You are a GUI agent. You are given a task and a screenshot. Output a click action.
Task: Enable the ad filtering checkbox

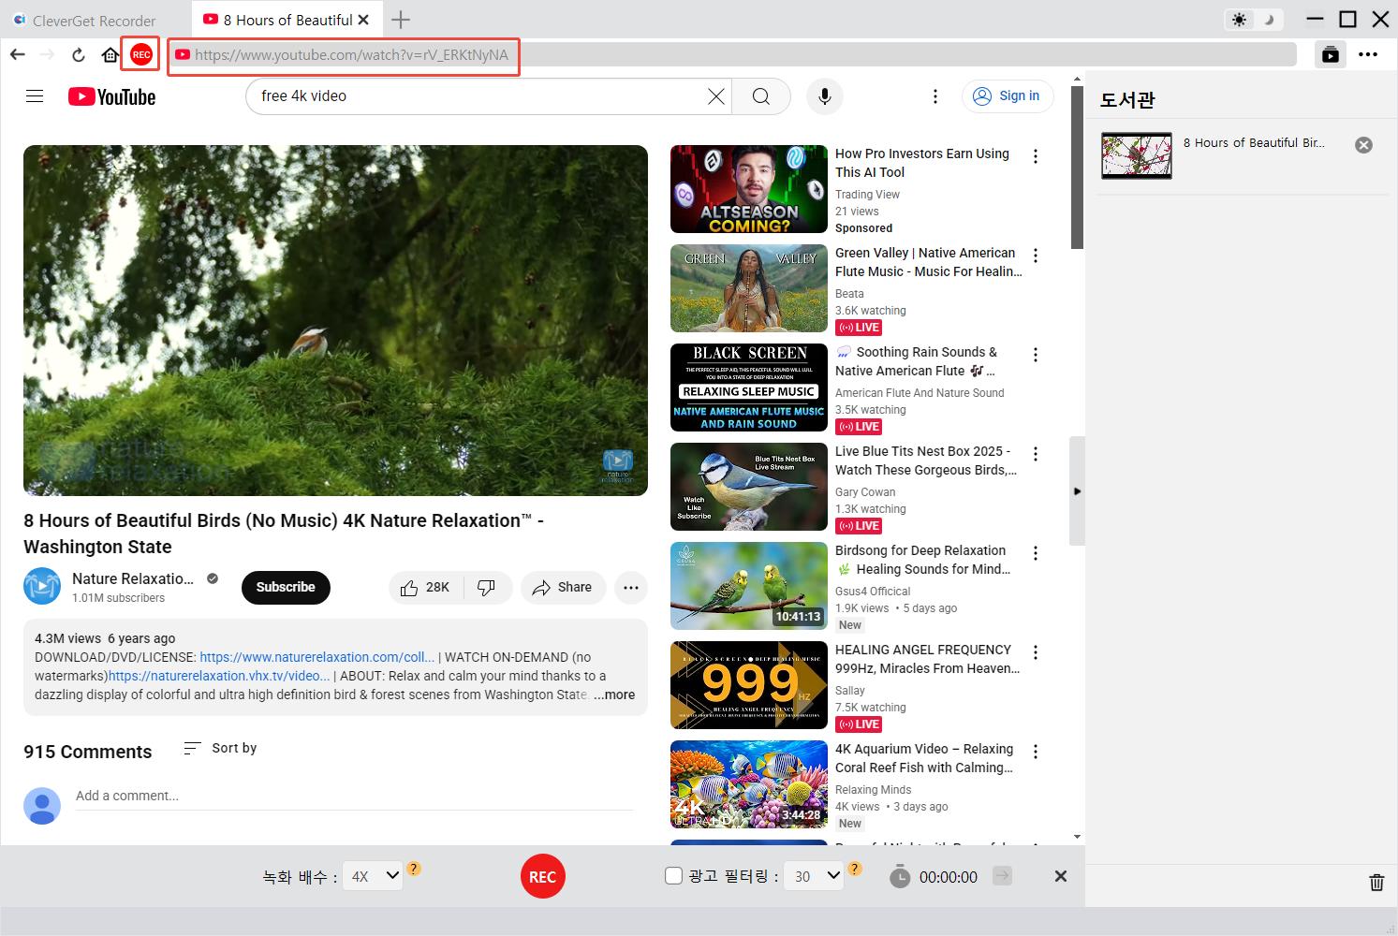click(673, 876)
